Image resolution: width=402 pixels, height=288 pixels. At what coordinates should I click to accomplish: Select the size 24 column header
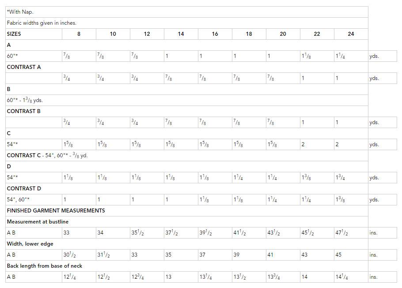coord(351,34)
